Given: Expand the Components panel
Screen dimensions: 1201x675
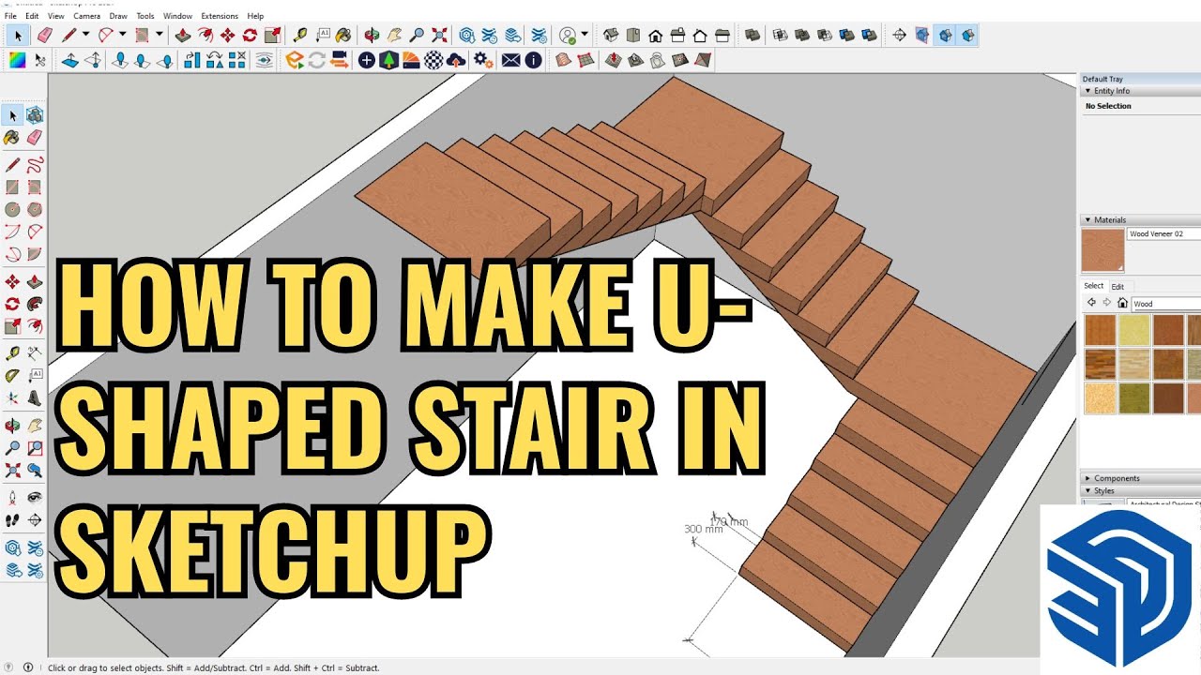Looking at the screenshot, I should [1088, 478].
